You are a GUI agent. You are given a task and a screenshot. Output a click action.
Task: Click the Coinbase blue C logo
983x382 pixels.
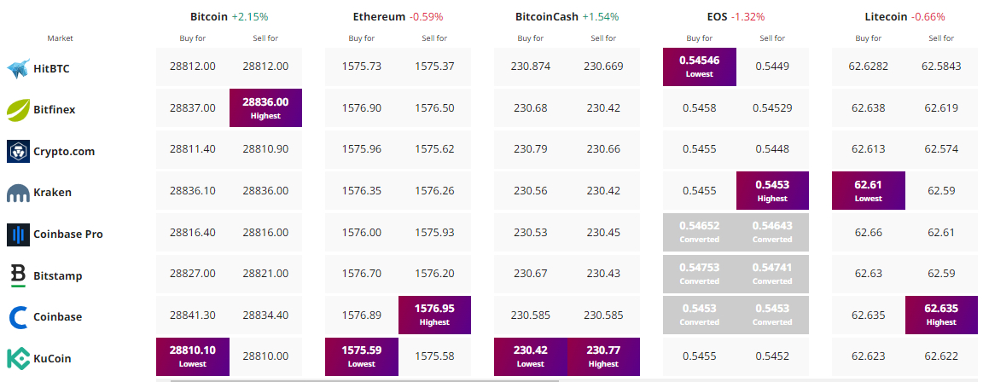tap(19, 317)
